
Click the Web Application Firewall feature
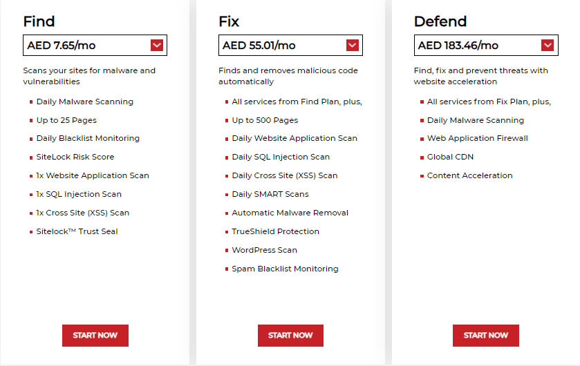(x=477, y=138)
